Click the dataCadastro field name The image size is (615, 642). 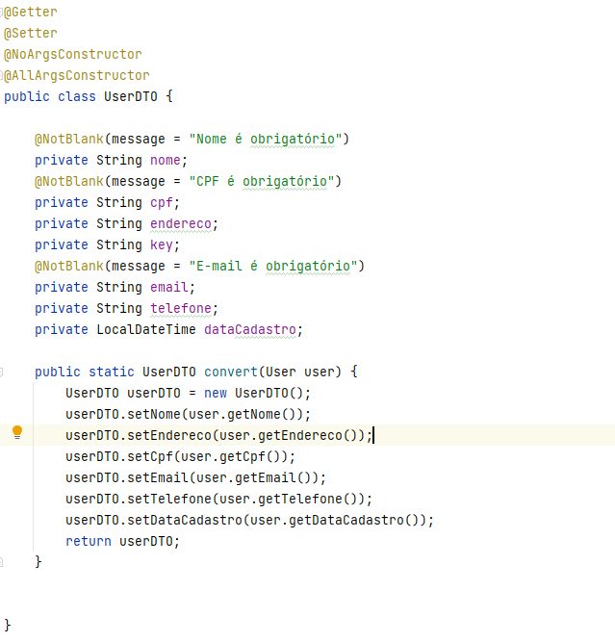[x=250, y=329]
